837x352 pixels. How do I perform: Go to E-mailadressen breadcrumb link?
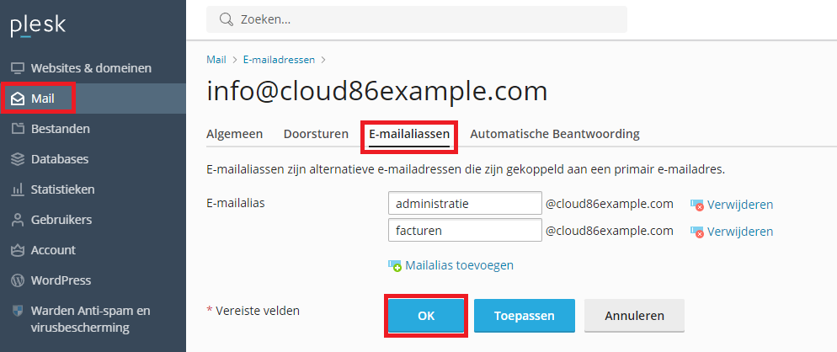pos(279,60)
